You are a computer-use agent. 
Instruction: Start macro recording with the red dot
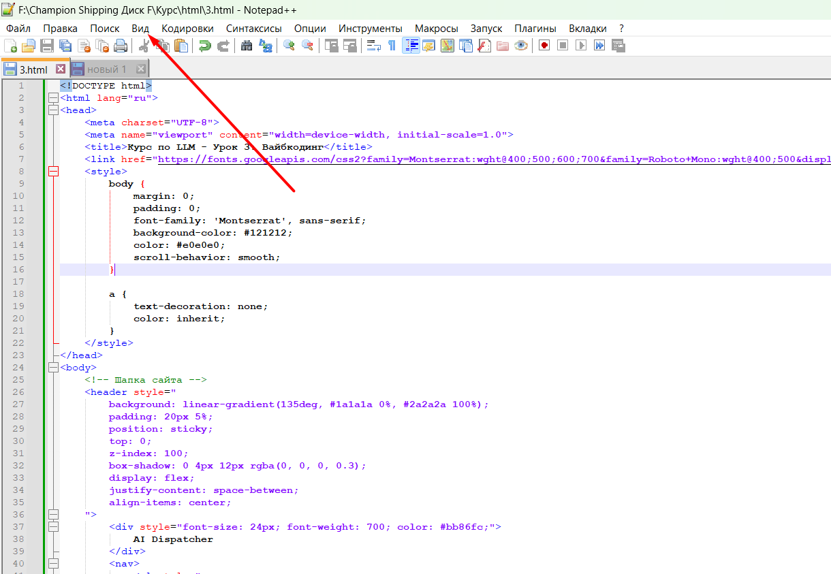click(544, 46)
